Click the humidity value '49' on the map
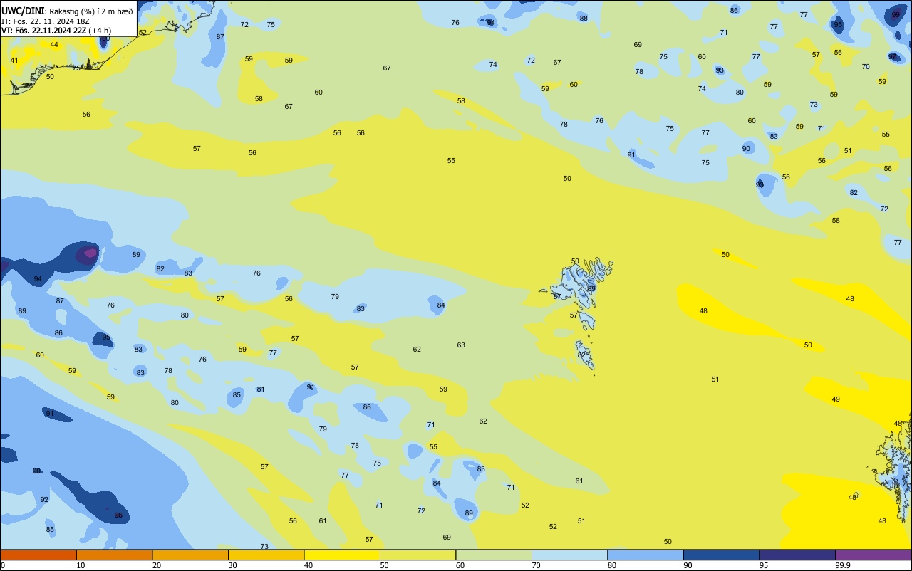 (836, 399)
